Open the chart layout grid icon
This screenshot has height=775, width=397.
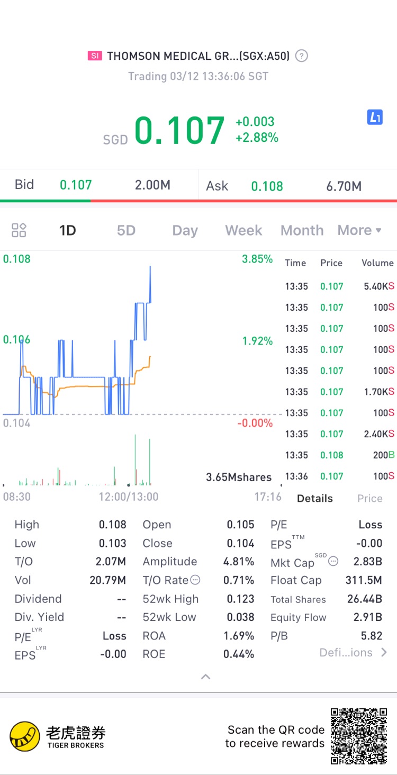click(19, 230)
